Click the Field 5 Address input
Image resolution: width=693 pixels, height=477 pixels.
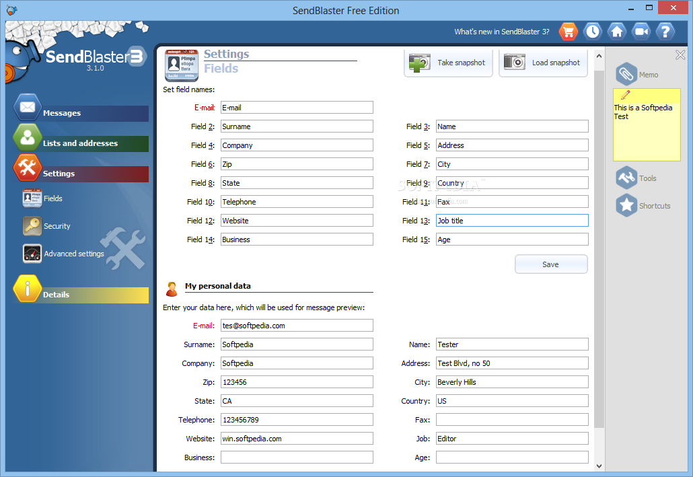(512, 145)
